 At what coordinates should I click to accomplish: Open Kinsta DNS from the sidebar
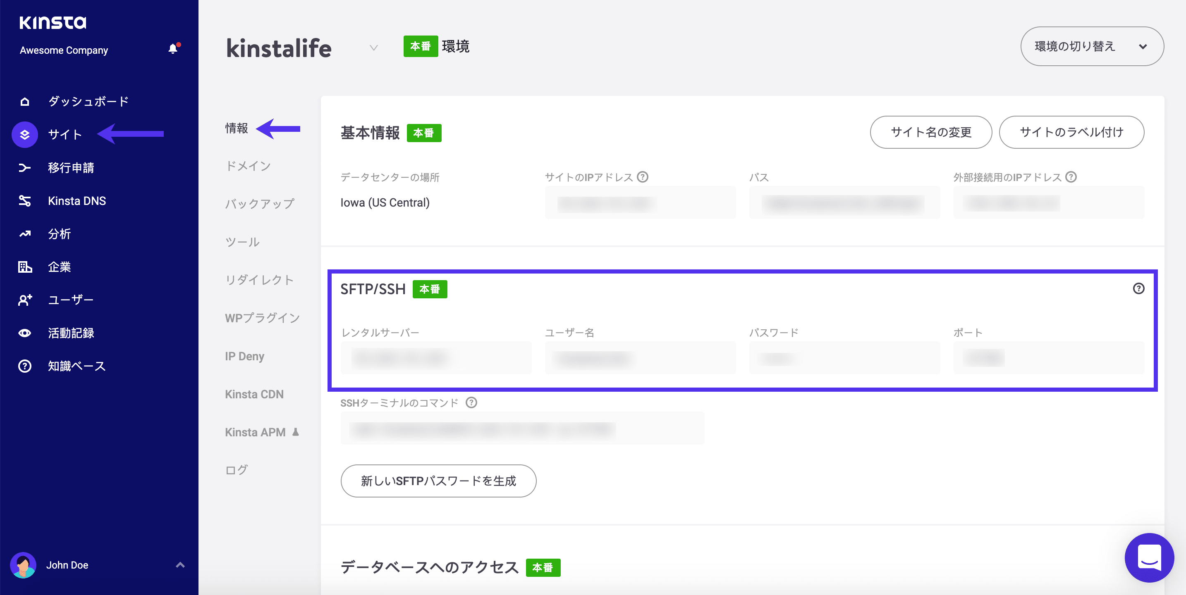[x=77, y=201]
